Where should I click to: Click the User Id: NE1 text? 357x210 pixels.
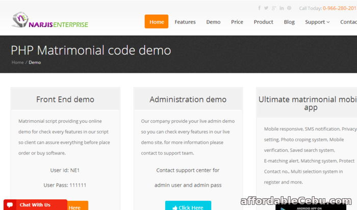pyautogui.click(x=65, y=170)
